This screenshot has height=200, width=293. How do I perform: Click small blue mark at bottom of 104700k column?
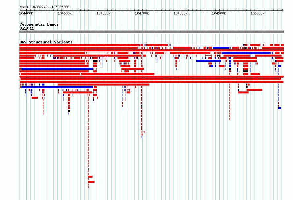click(142, 137)
